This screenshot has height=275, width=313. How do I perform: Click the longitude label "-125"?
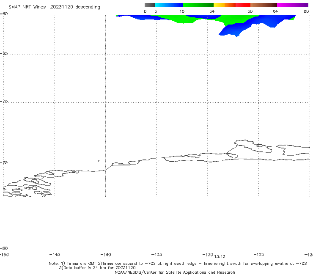[x=259, y=254]
